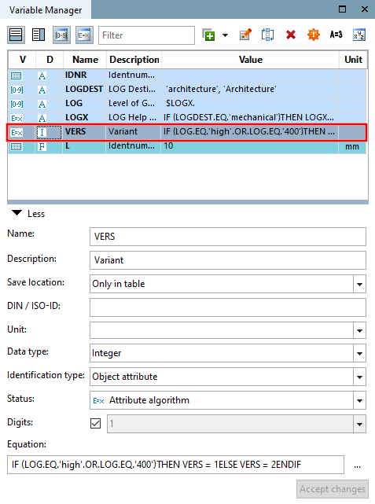Click the $LOGX. value cell

pyautogui.click(x=250, y=103)
